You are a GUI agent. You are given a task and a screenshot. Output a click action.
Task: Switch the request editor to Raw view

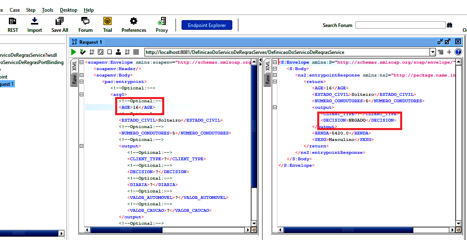[75, 80]
